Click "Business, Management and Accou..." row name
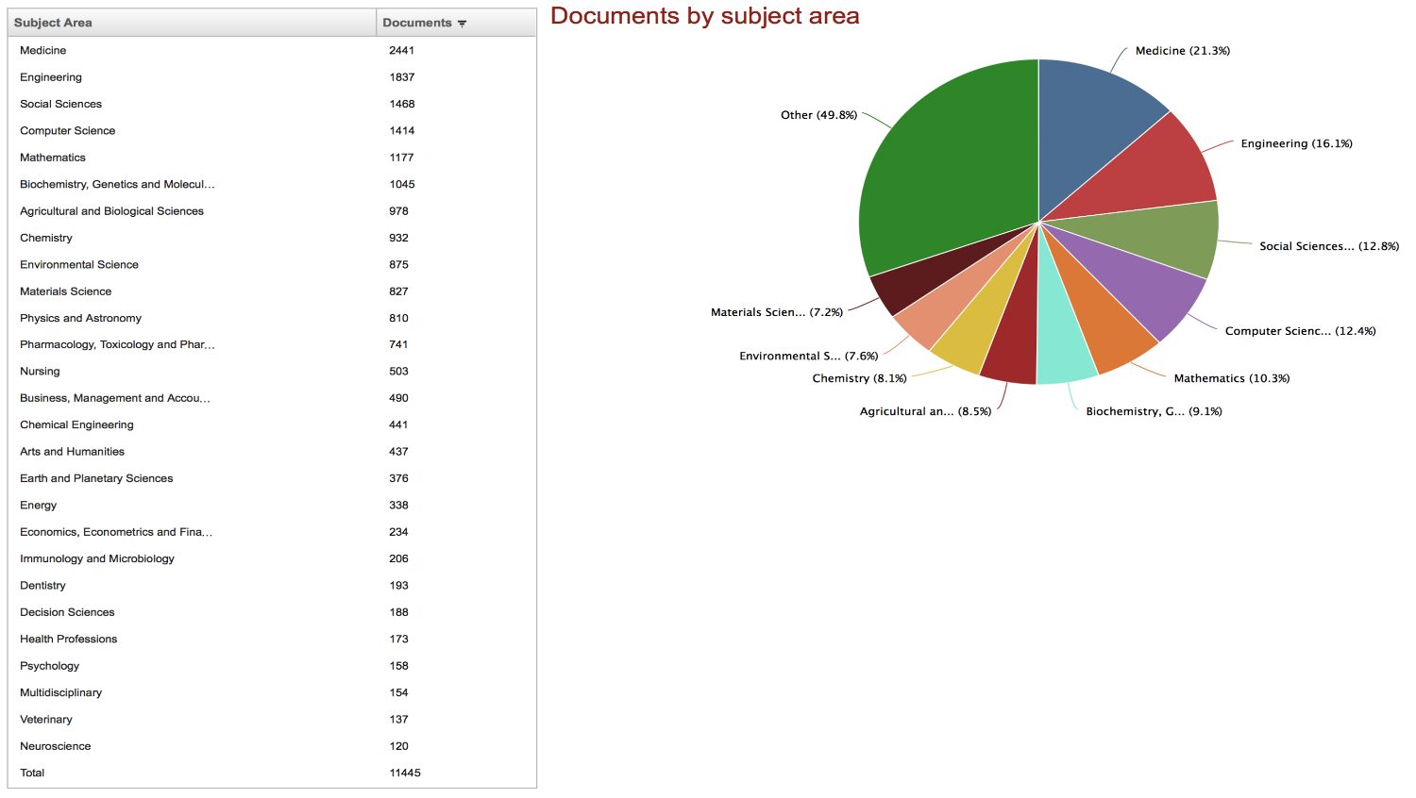 pyautogui.click(x=115, y=398)
